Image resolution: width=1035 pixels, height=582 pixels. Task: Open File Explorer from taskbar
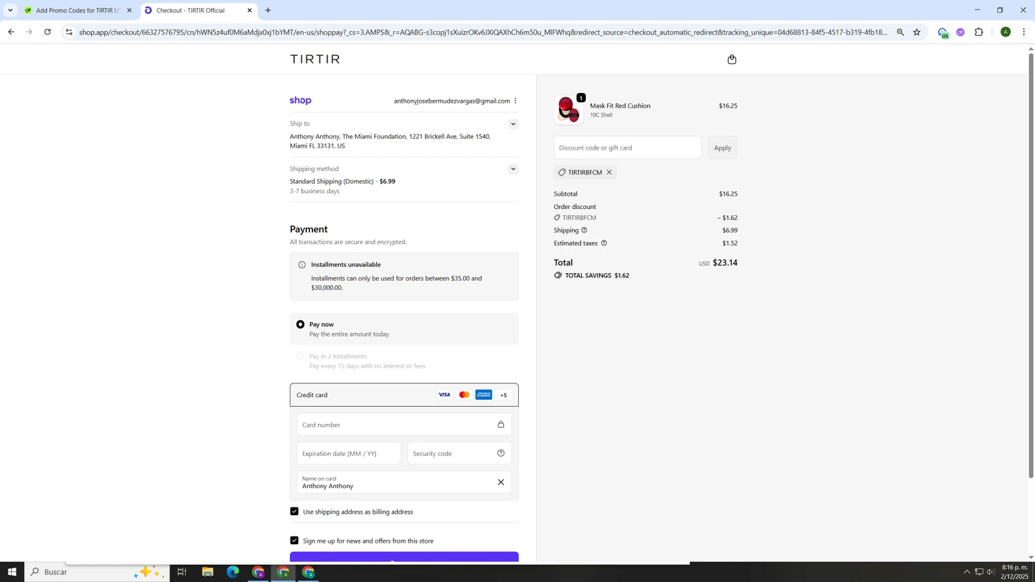208,572
